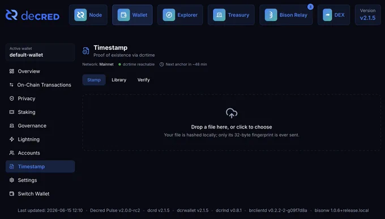Image resolution: width=385 pixels, height=219 pixels.
Task: Select Timestamp in the sidebar
Action: tap(40, 166)
